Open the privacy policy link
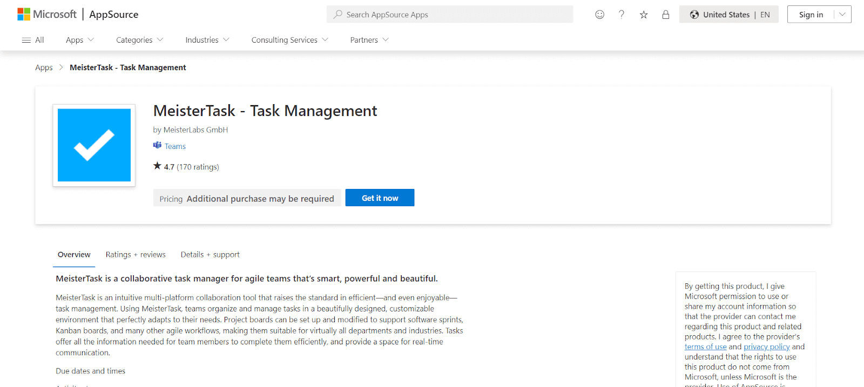Viewport: 864px width, 387px height. point(766,347)
